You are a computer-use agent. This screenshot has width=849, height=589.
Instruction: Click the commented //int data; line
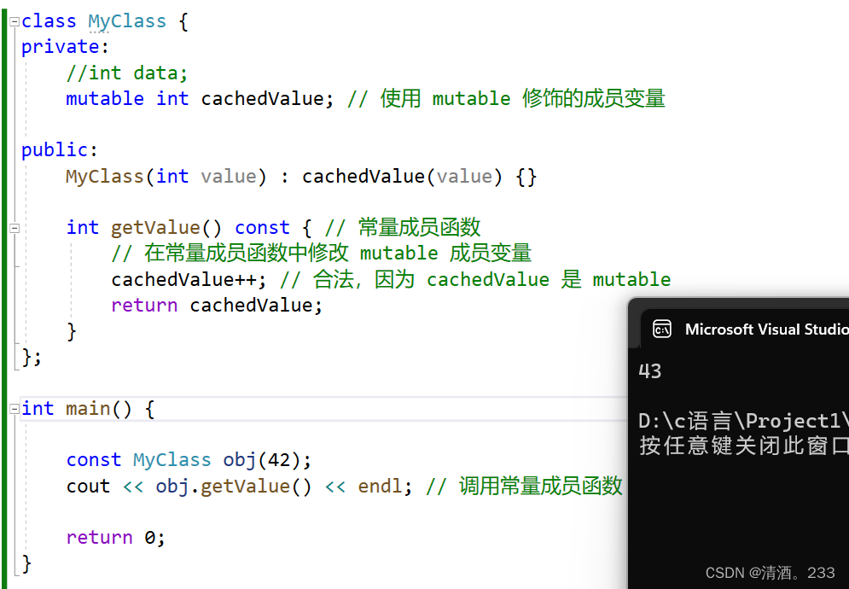126,73
